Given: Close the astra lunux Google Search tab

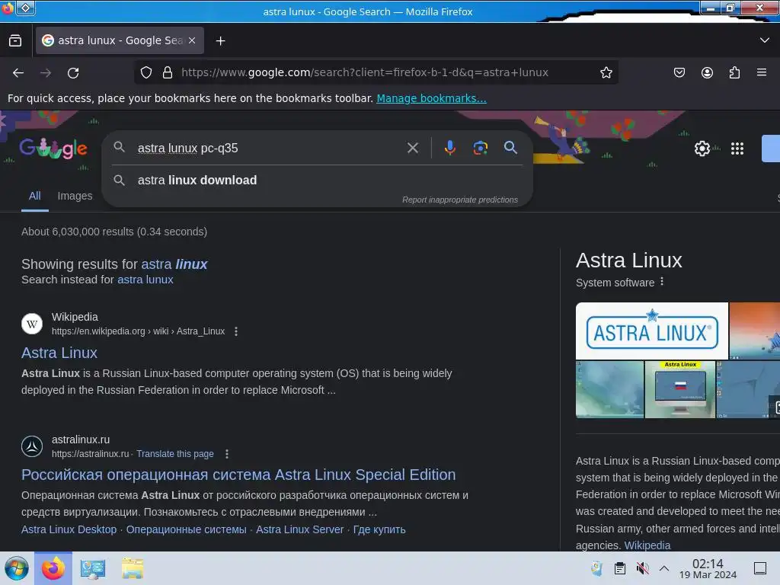Looking at the screenshot, I should [x=192, y=40].
